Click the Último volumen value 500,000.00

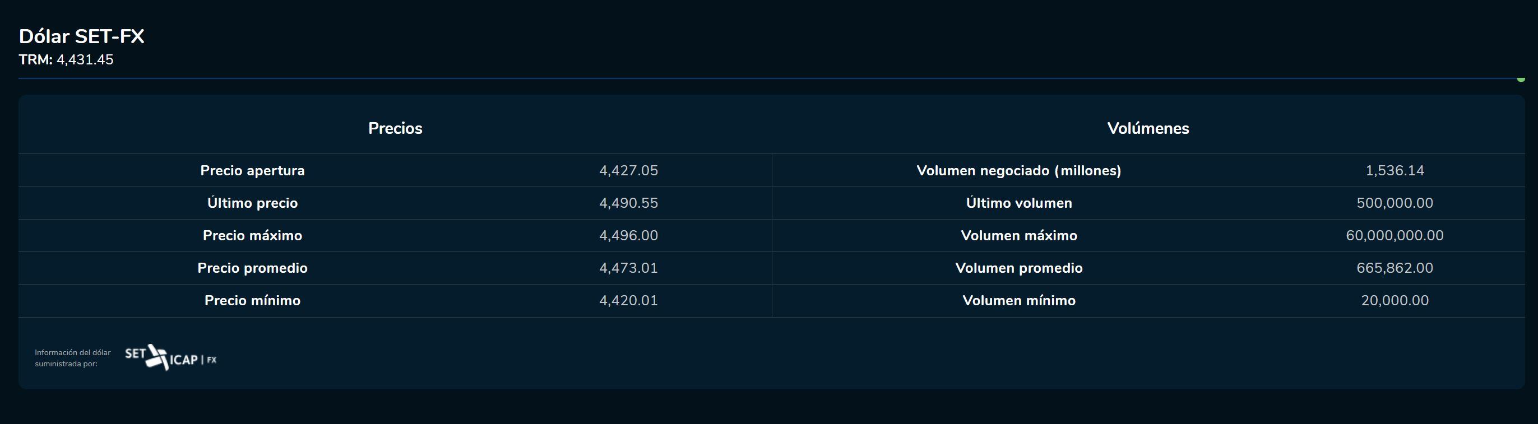point(1394,203)
